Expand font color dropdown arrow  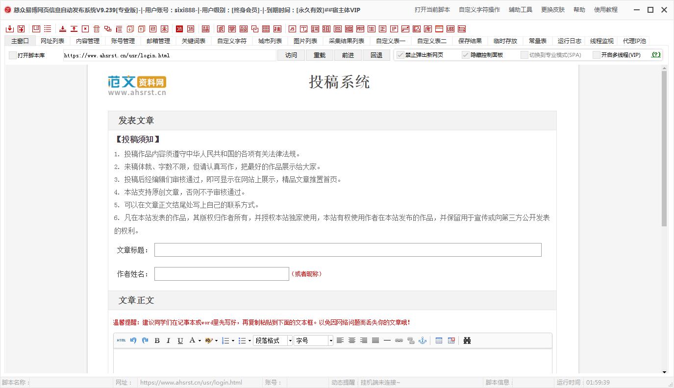200,341
